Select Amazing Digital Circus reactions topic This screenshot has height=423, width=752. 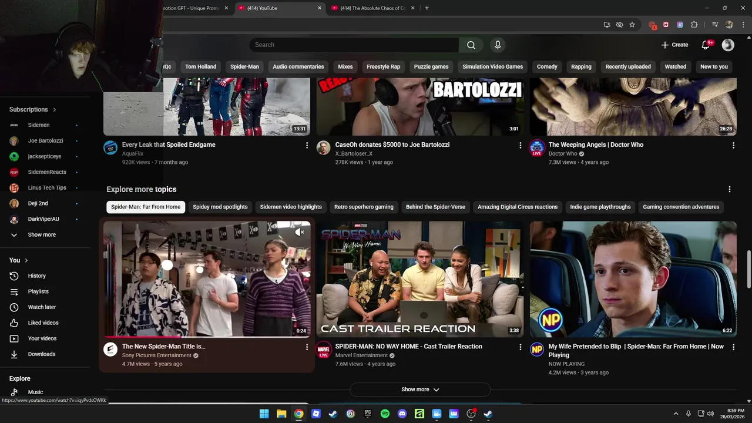[x=518, y=207]
